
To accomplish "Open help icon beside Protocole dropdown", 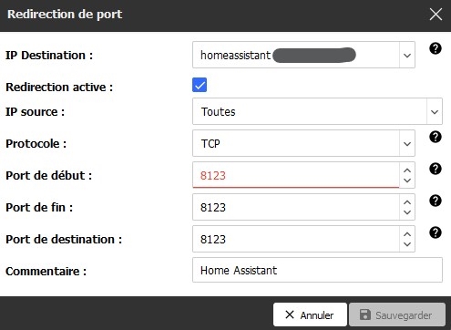I will 436,137.
